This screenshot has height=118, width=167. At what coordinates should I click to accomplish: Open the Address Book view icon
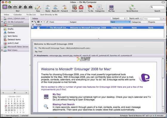coord(10,7)
